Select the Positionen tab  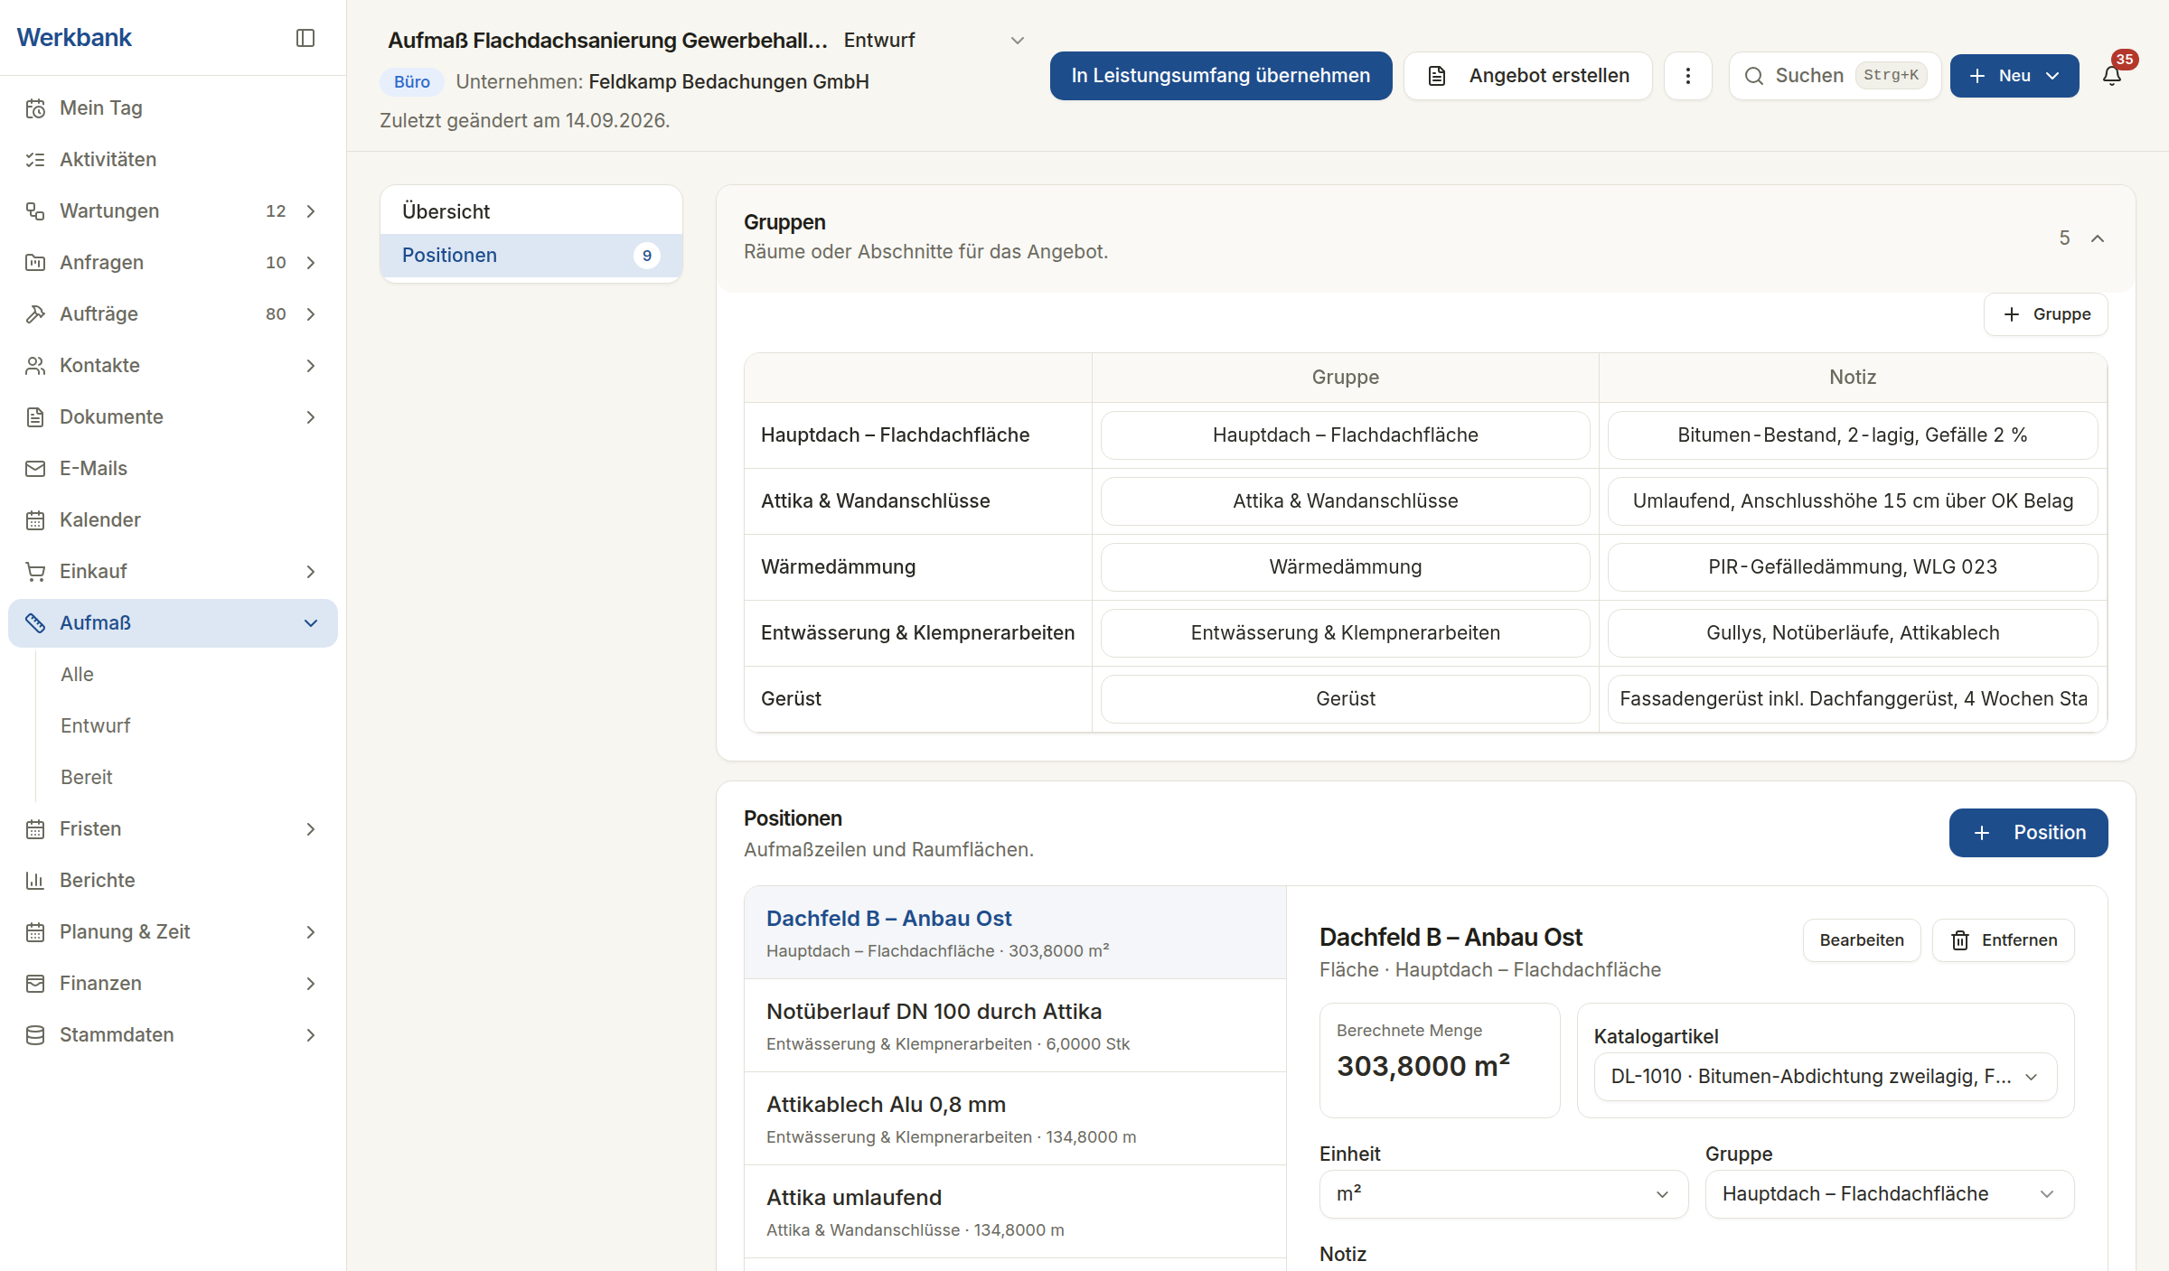(531, 256)
